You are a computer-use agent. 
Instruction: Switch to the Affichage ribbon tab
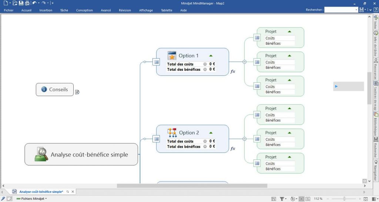click(x=146, y=10)
